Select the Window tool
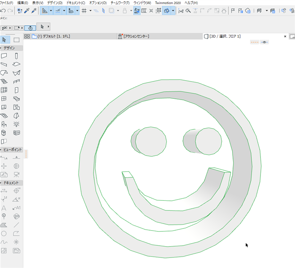The image size is (295, 268). pyautogui.click(x=4, y=99)
